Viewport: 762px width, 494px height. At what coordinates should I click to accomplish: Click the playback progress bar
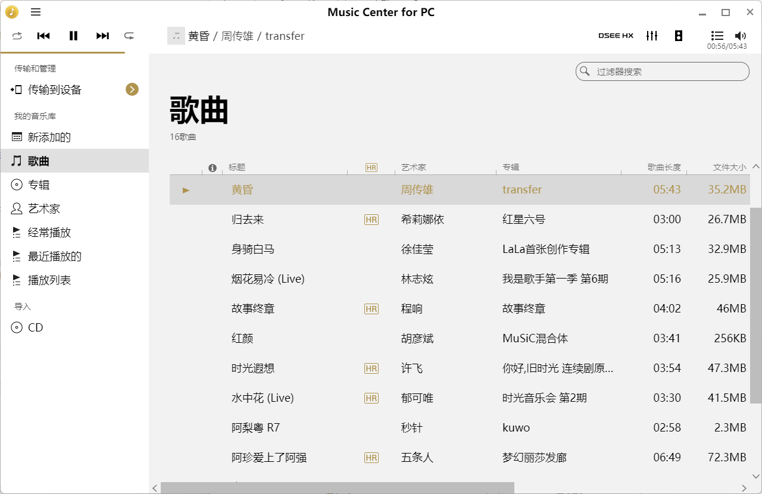coord(63,53)
